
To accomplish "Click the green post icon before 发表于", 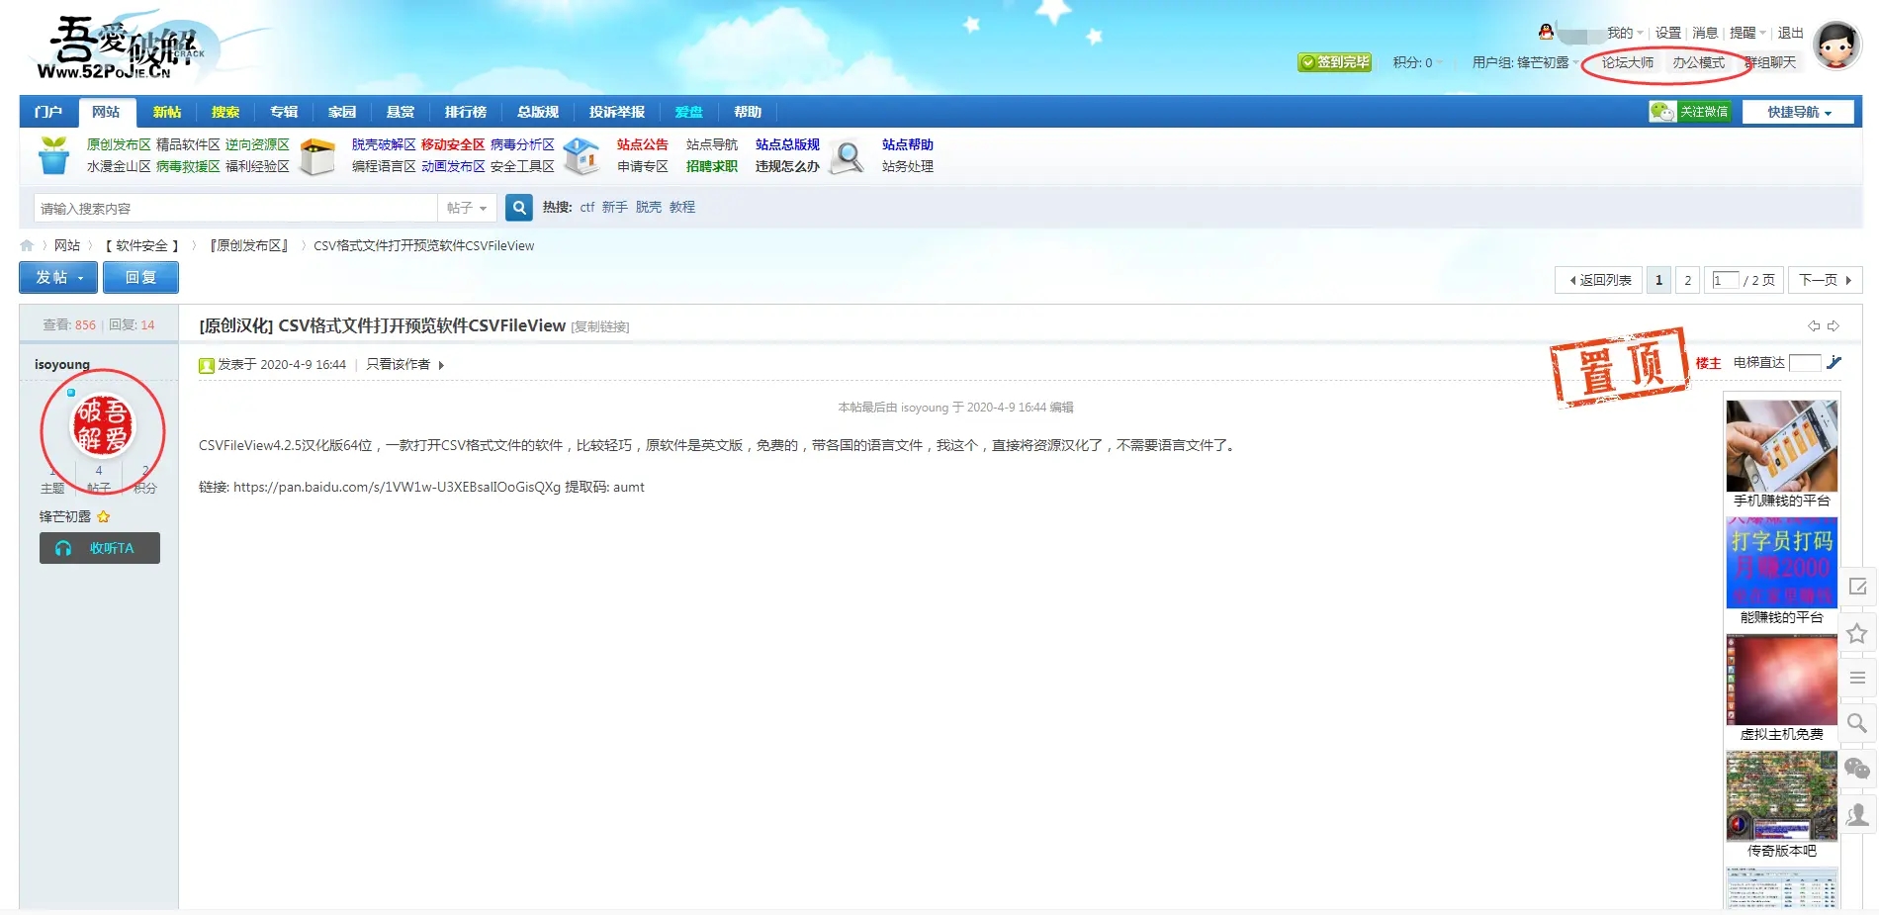I will [x=207, y=365].
